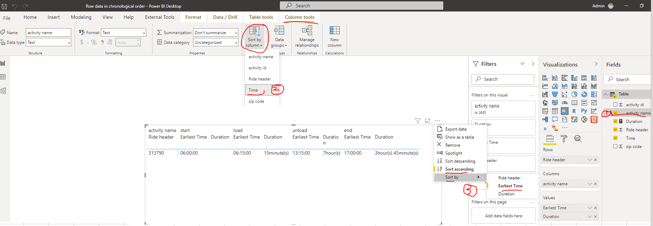Switch to the Modeling tab
This screenshot has height=226, width=653.
click(x=81, y=17)
